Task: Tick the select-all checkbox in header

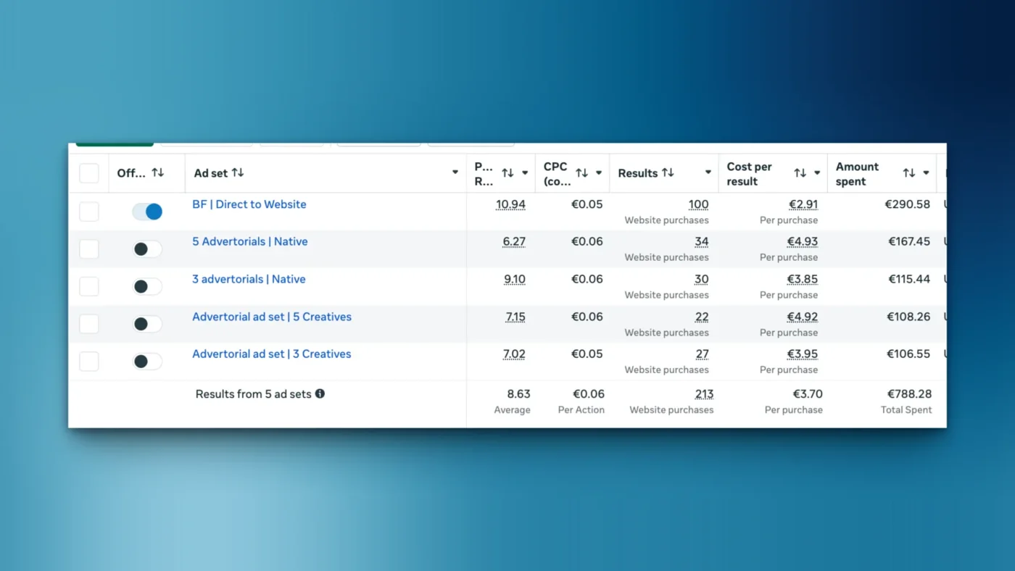Action: coord(88,173)
